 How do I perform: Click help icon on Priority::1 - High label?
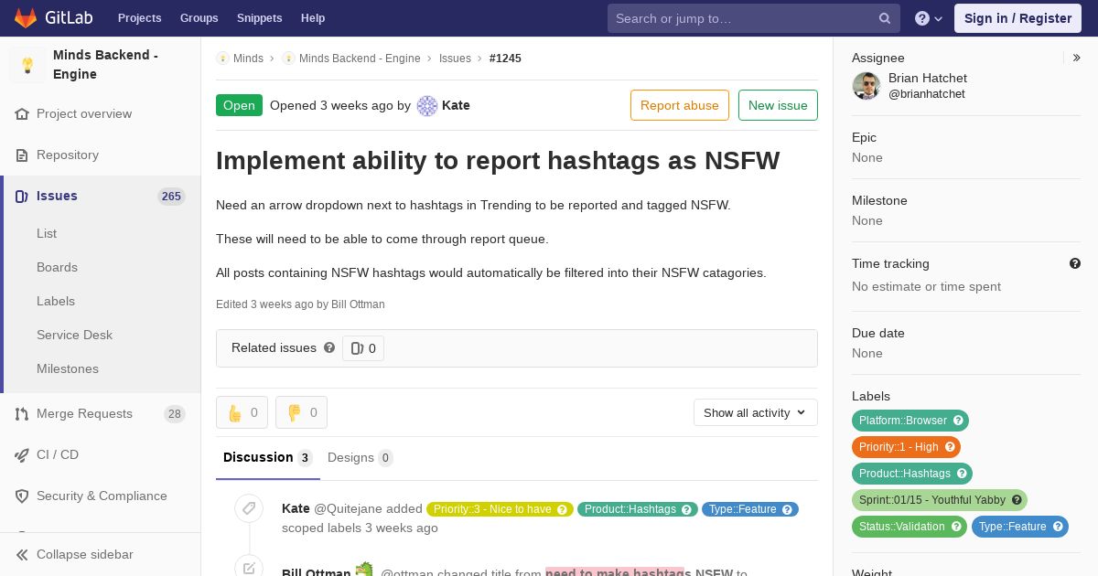[x=950, y=447]
